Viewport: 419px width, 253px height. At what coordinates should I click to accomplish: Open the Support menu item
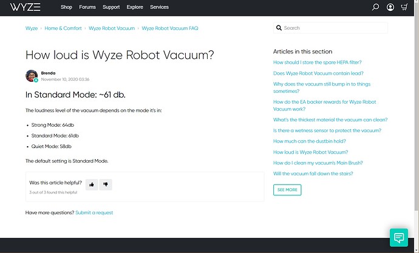(111, 7)
